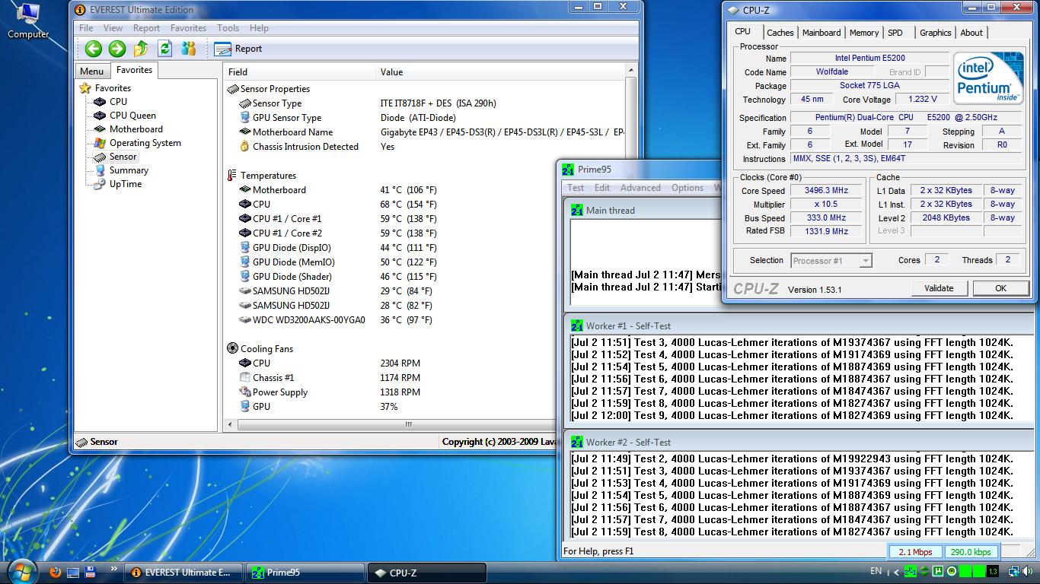Switch to Prime95 from the taskbar
The image size is (1040, 584).
coord(305,573)
